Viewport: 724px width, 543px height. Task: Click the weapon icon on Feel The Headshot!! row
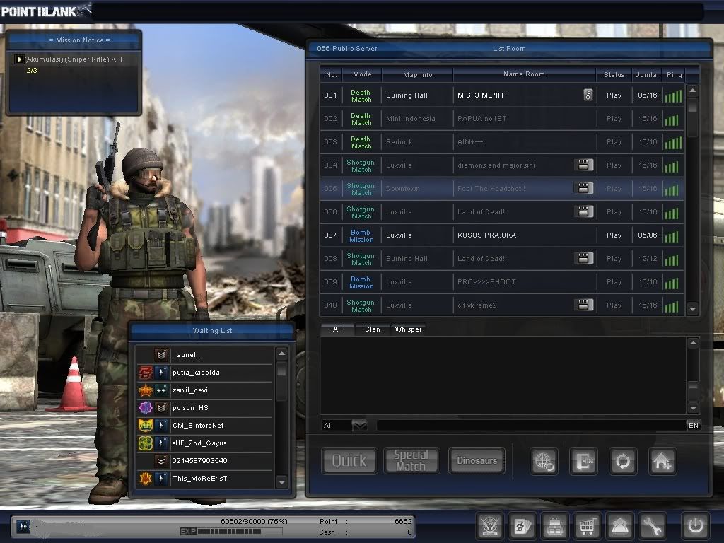point(583,188)
